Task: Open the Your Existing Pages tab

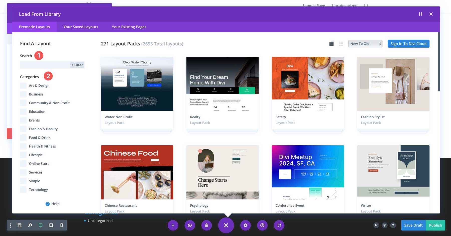Action: pos(129,27)
